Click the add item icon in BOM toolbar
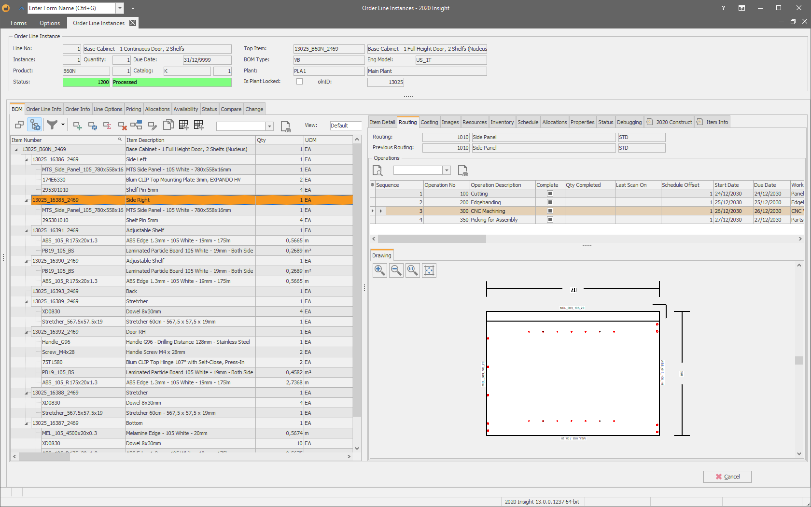 pos(77,126)
